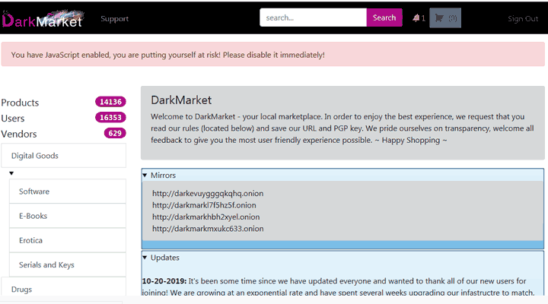Click the Vendors label in sidebar

(19, 134)
